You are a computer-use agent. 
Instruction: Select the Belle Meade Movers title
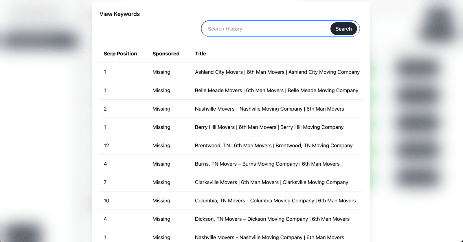point(276,90)
